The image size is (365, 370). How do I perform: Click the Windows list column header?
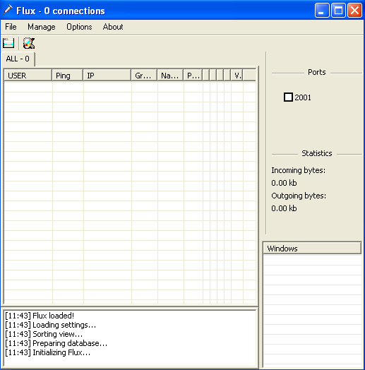click(x=312, y=249)
